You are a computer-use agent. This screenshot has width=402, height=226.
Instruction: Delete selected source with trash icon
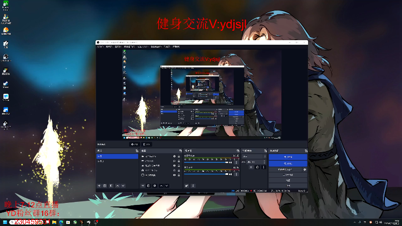click(x=148, y=185)
